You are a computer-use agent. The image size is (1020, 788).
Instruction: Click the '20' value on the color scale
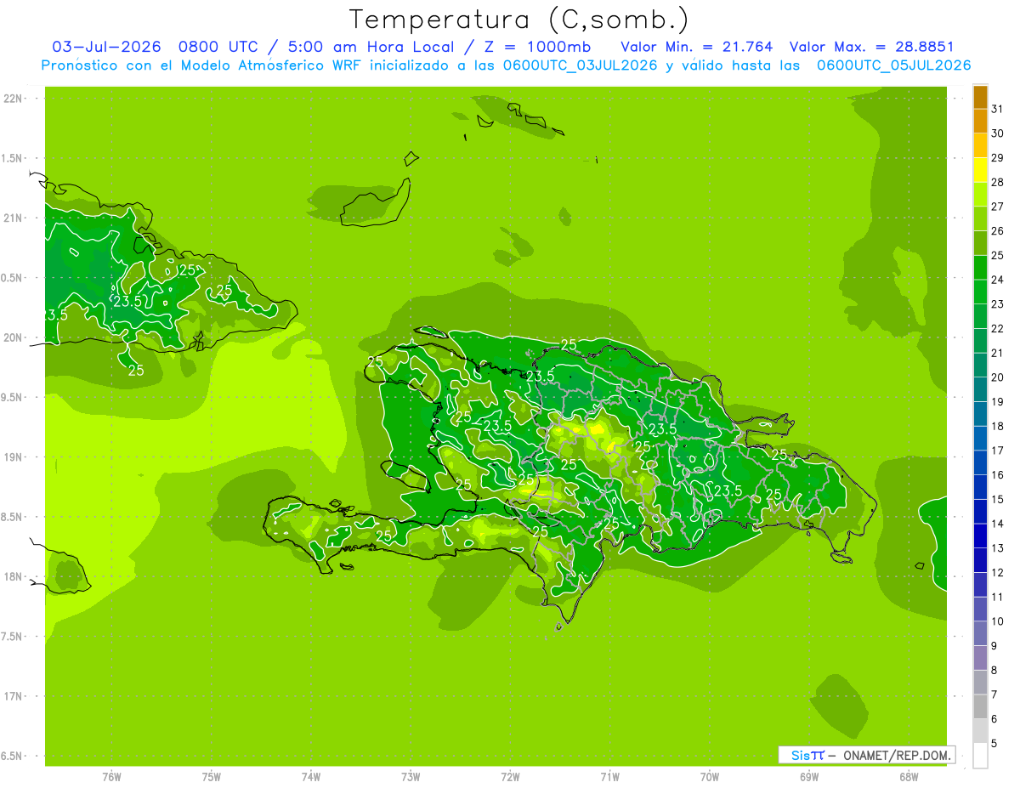(997, 377)
